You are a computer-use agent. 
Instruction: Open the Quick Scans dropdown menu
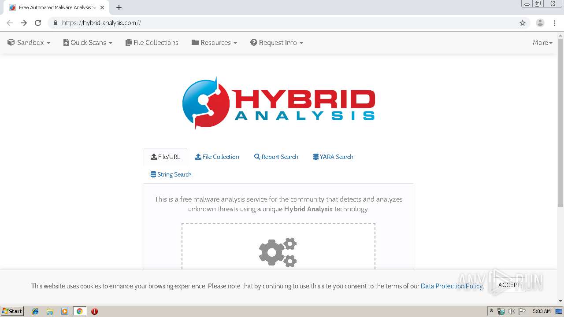[88, 43]
